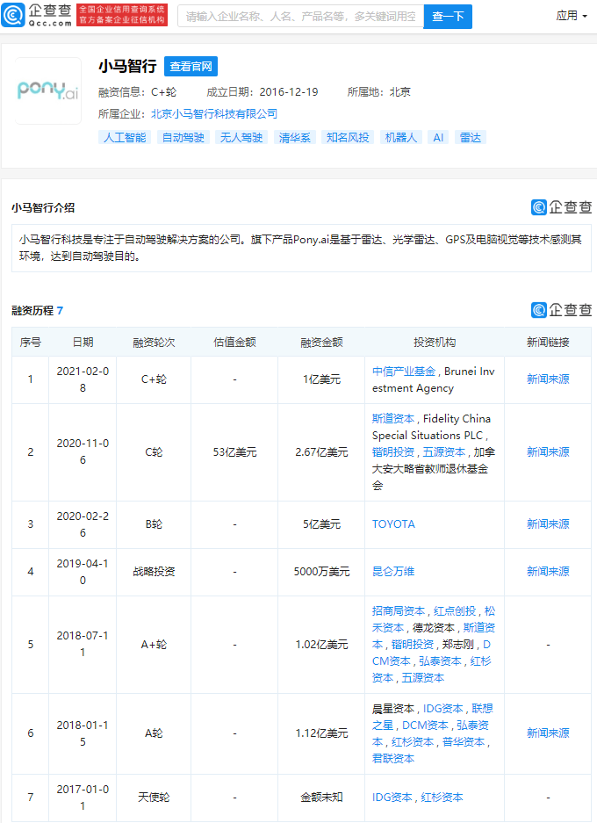Open 红点创投 investor link
Viewport: 597px width, 823px height.
pyautogui.click(x=455, y=611)
